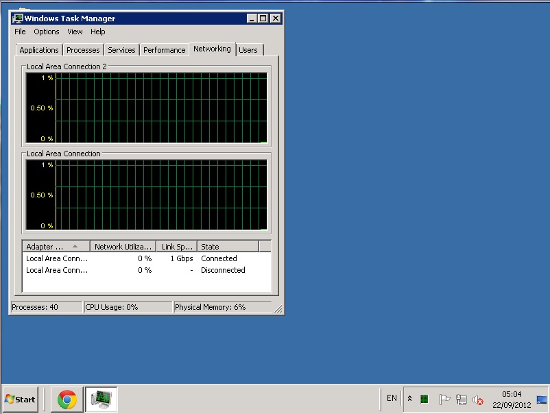Click the Task Manager taskbar button
The width and height of the screenshot is (550, 414).
point(101,399)
